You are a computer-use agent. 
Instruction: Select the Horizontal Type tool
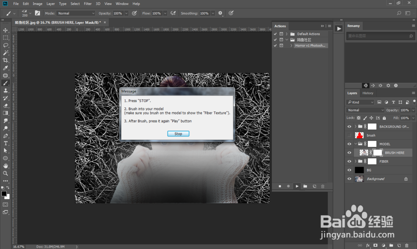[x=5, y=143]
